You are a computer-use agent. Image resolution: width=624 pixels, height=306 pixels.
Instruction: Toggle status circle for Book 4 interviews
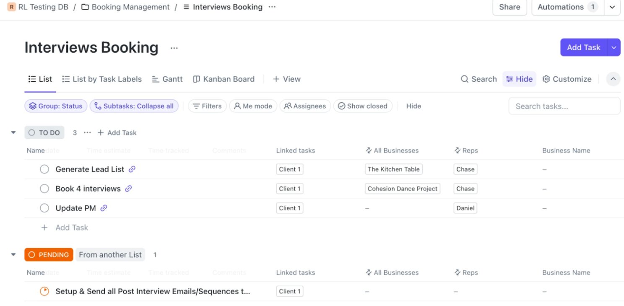[44, 189]
